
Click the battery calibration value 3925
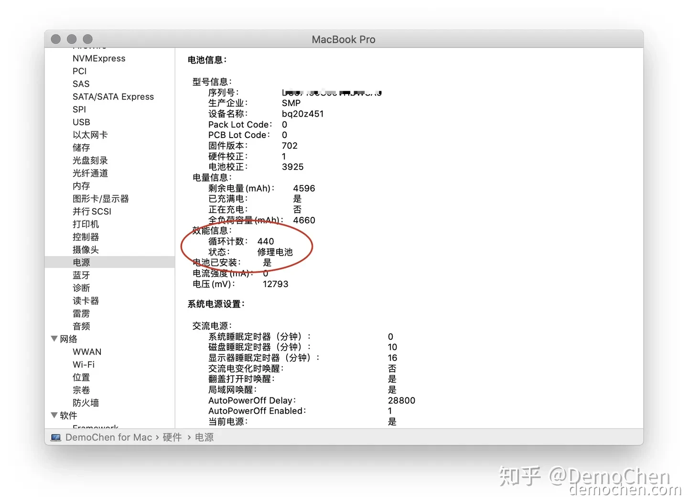coord(293,167)
